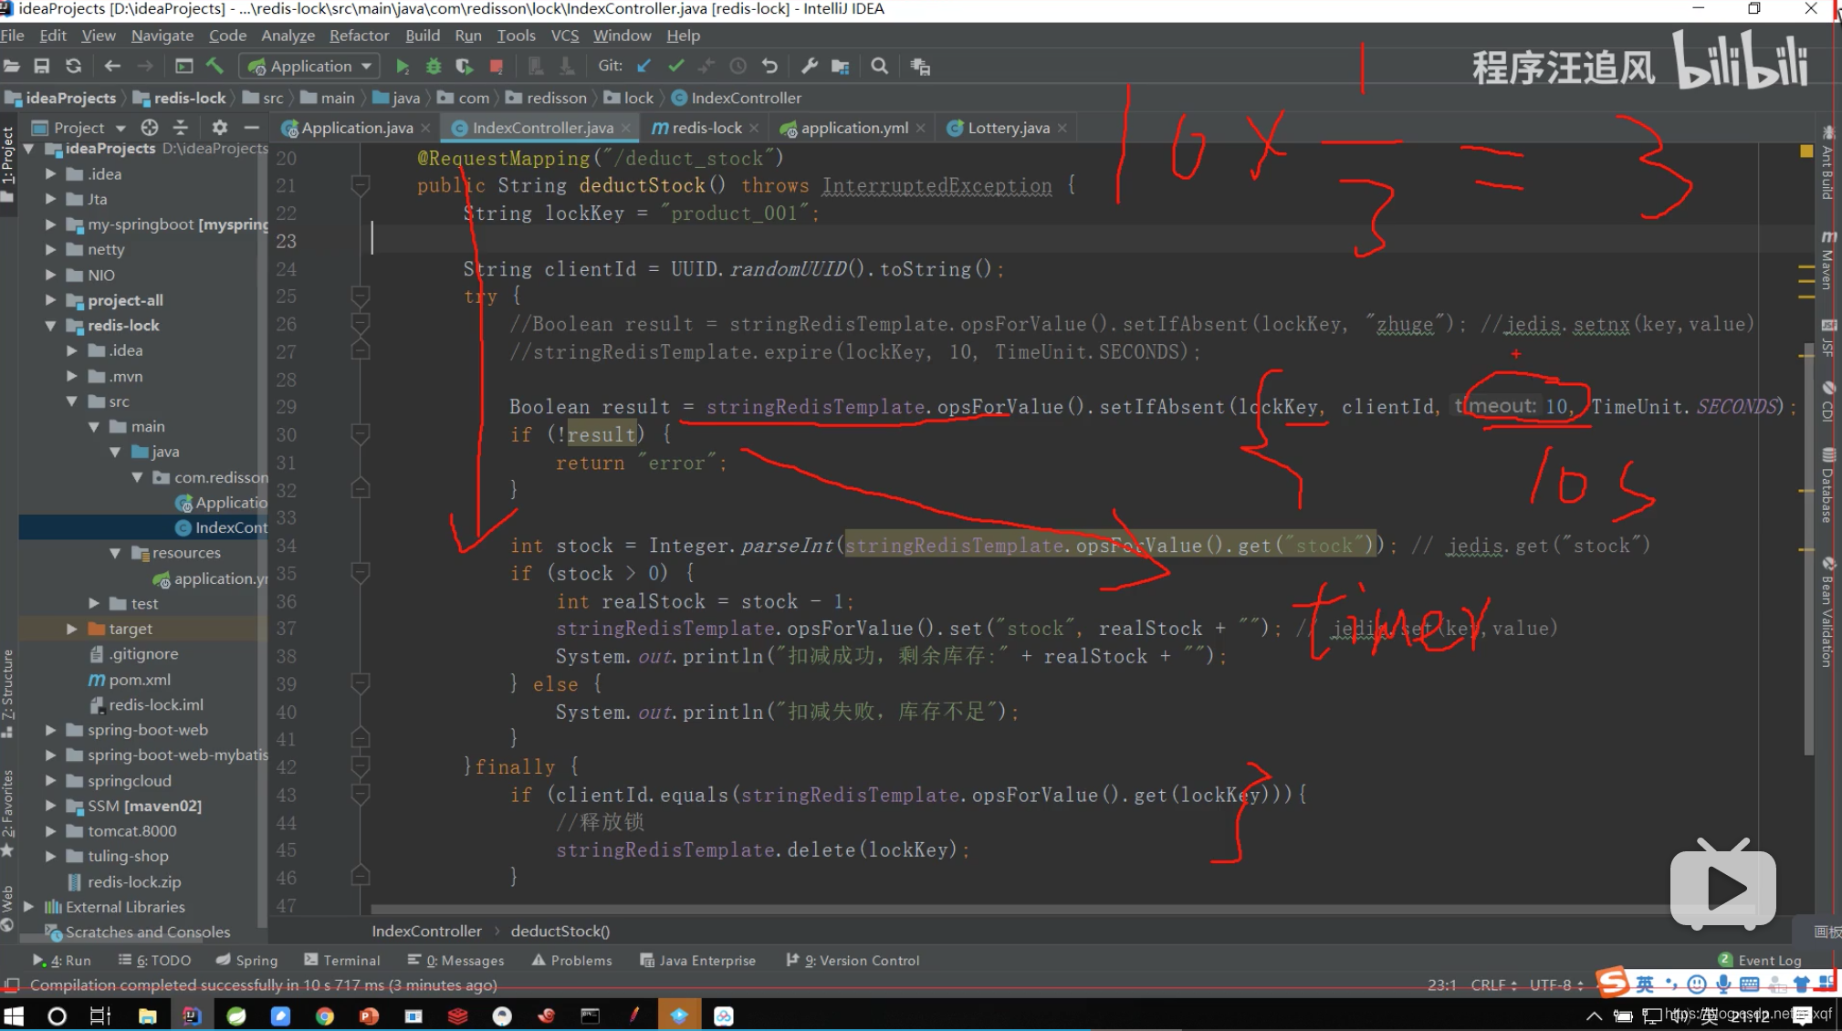Update project via Git blue arrow

[x=644, y=67]
